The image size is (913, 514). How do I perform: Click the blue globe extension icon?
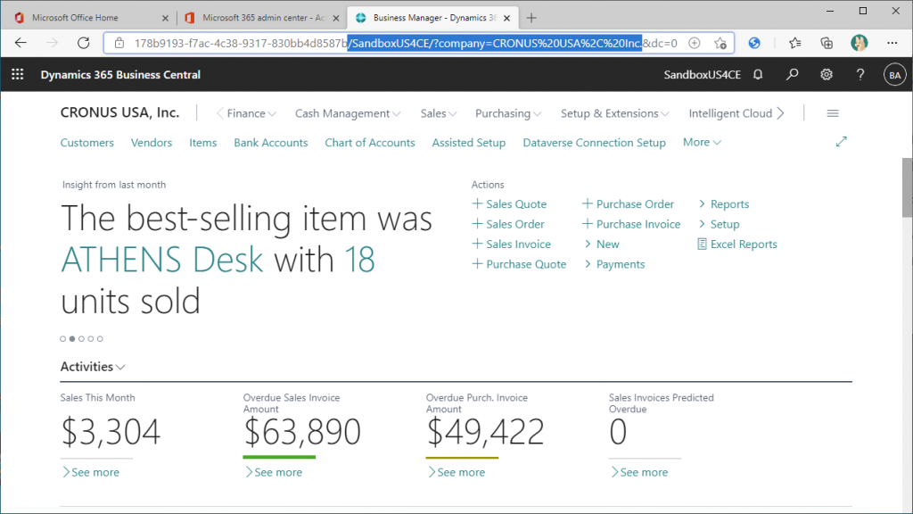(754, 43)
